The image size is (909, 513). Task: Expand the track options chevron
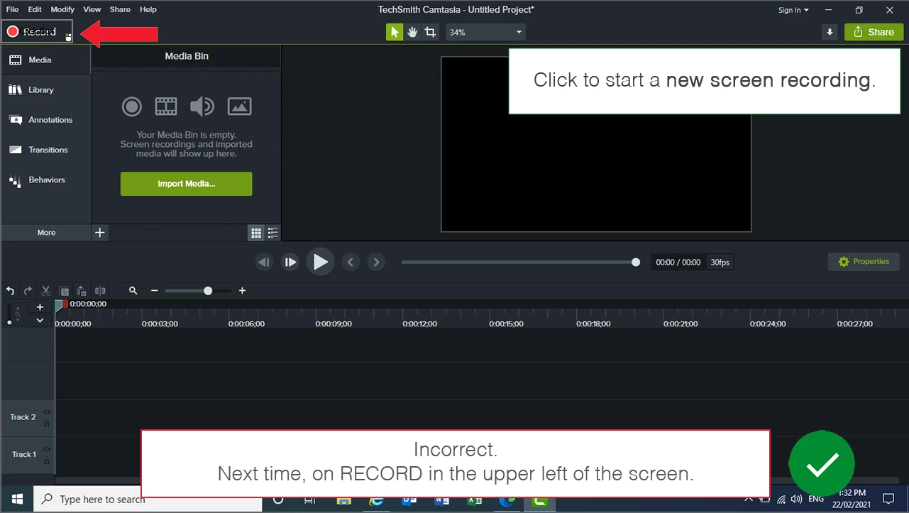40,321
